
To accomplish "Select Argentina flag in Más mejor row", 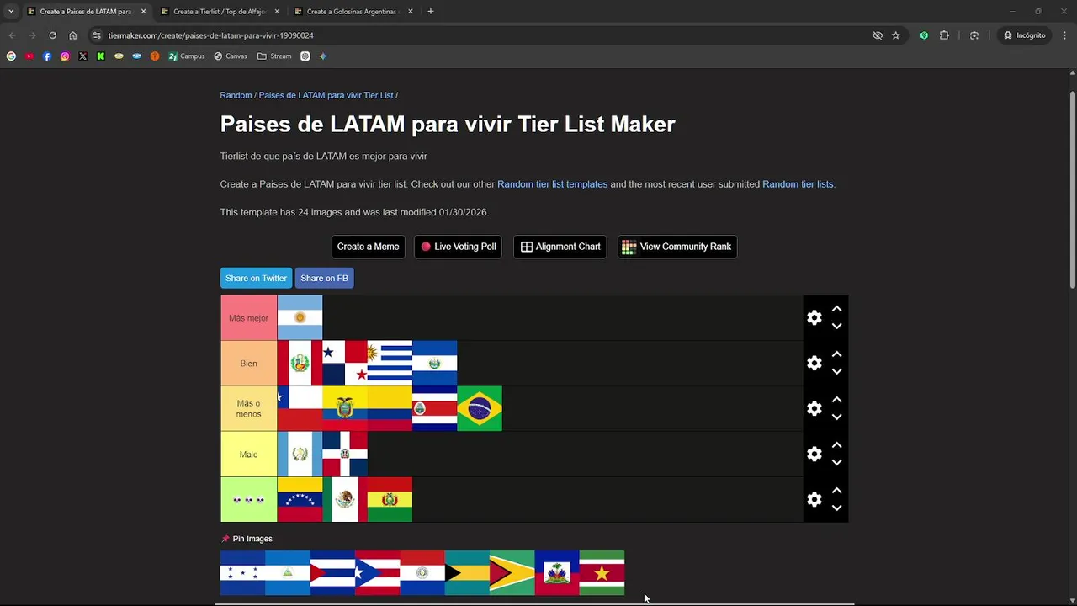I will 300,318.
